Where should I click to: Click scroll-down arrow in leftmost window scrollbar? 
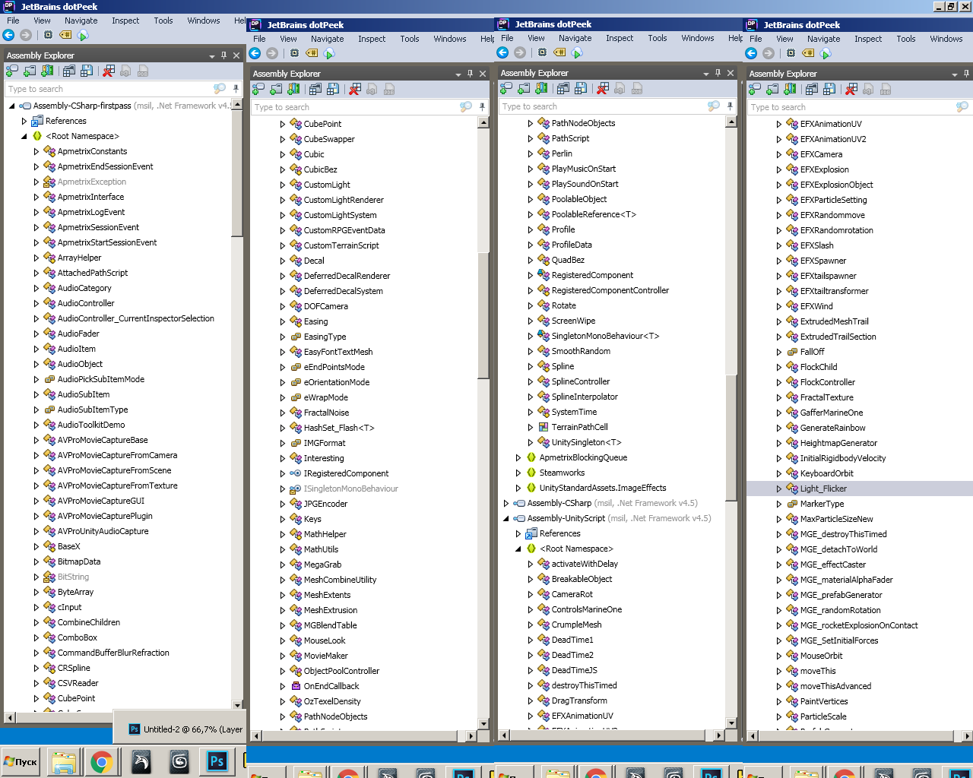pos(237,705)
